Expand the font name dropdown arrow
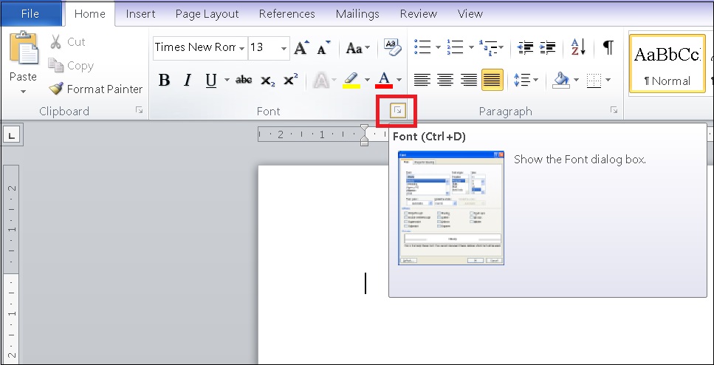This screenshot has width=714, height=365. (241, 48)
